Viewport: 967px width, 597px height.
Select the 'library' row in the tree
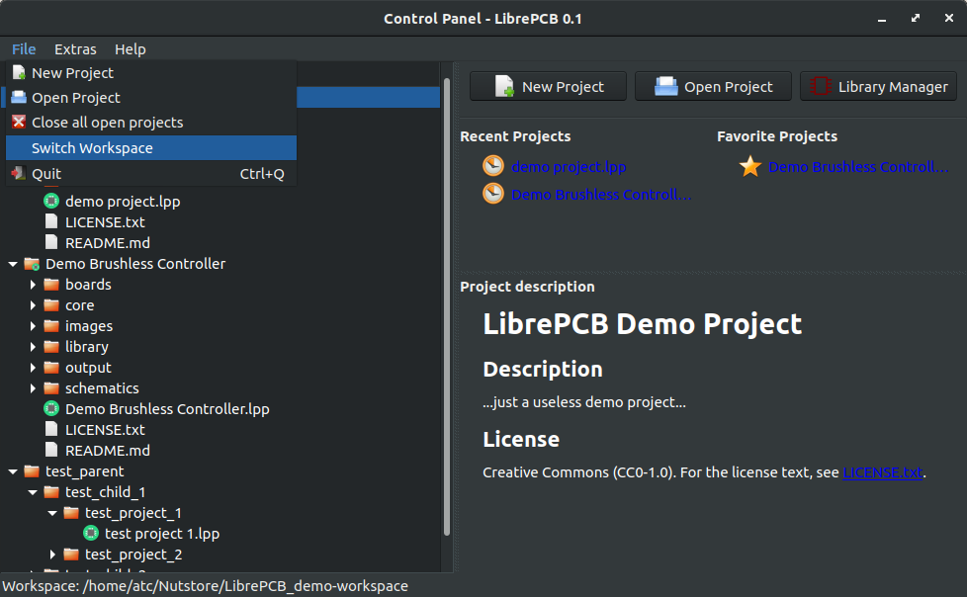coord(222,347)
